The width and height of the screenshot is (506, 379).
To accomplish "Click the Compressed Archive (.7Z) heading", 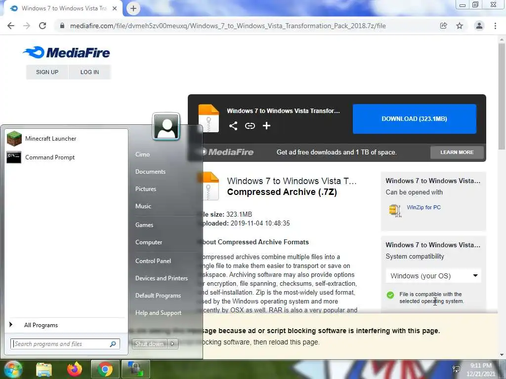I will (282, 192).
